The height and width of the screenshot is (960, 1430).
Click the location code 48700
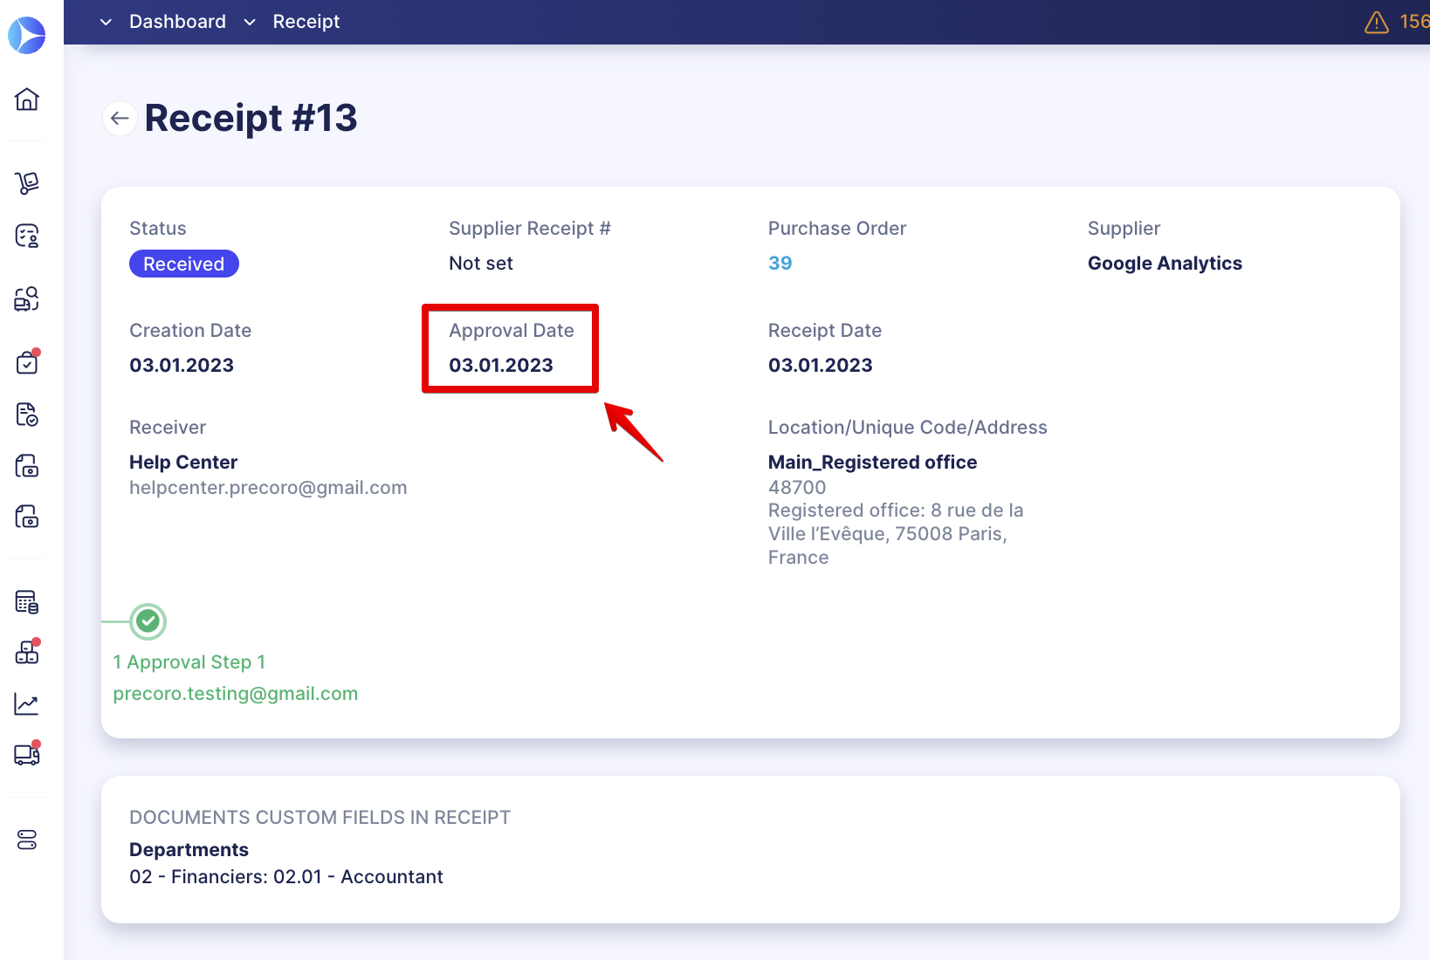click(x=797, y=488)
